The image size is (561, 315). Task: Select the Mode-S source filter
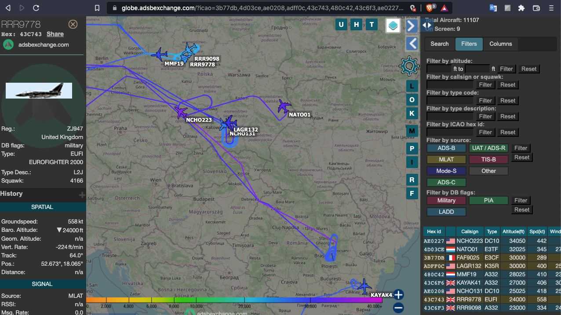click(x=446, y=171)
